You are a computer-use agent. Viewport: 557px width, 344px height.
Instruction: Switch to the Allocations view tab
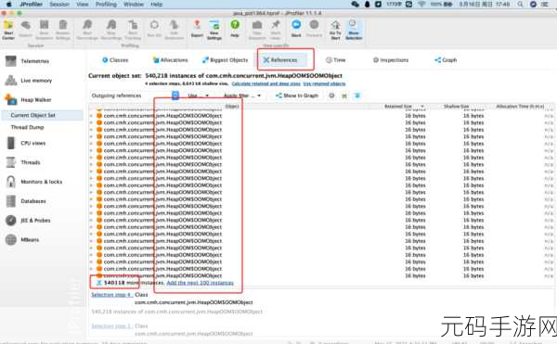coord(170,60)
